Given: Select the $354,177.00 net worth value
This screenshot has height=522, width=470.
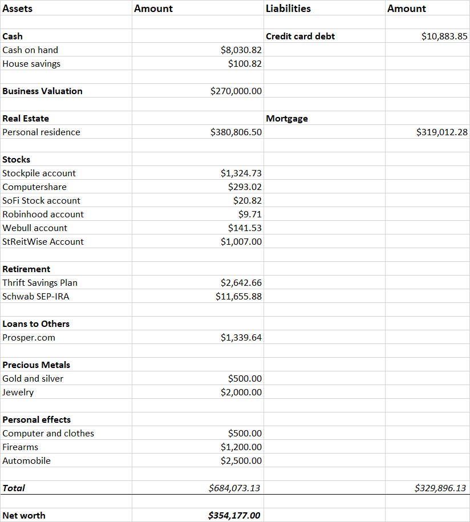Looking at the screenshot, I should click(234, 516).
